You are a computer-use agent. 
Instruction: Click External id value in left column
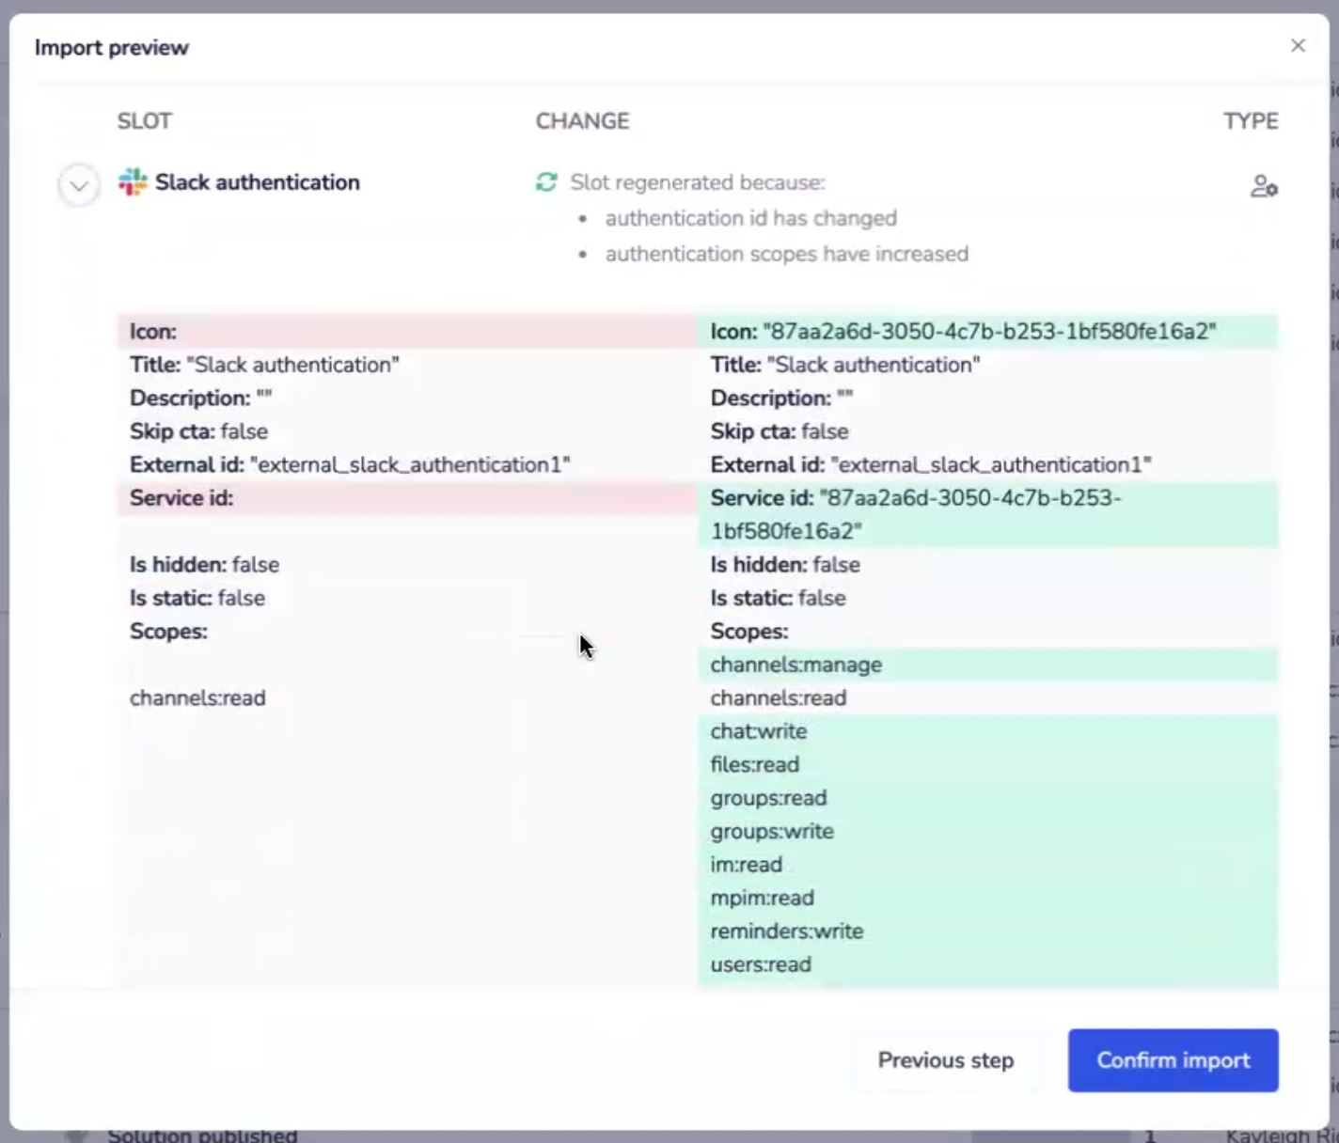point(410,465)
